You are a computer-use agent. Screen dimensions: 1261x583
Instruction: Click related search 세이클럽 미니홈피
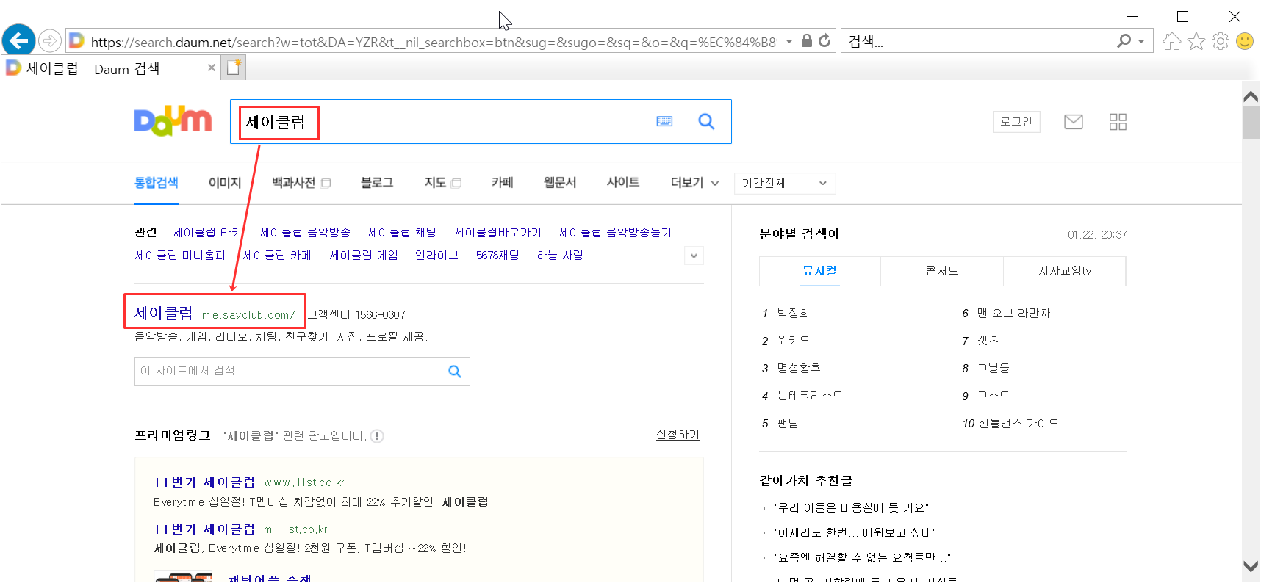180,255
